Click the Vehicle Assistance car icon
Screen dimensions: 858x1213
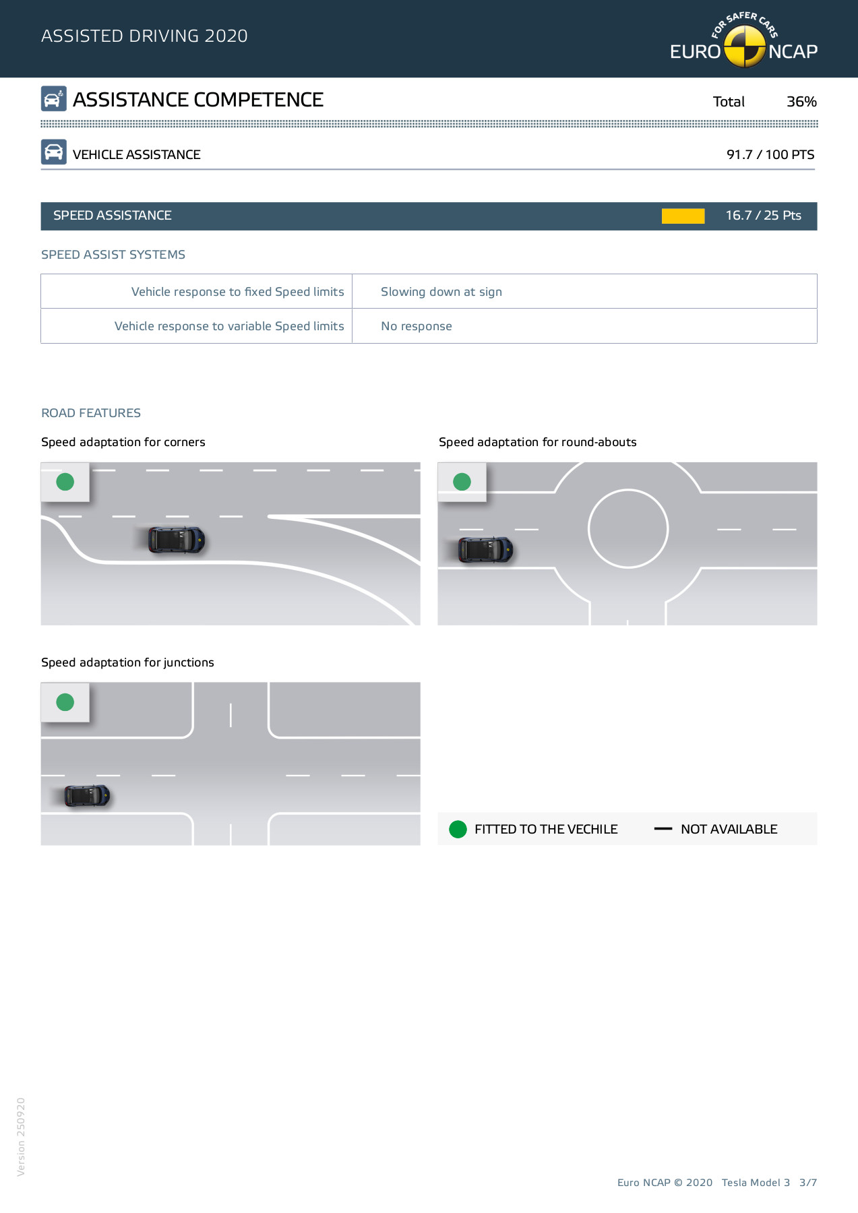(x=53, y=152)
